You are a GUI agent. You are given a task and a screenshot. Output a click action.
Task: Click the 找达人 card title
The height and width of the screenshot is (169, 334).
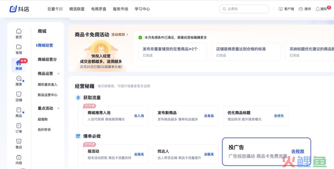point(163,151)
